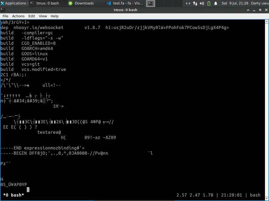Image resolution: width=269 pixels, height=201 pixels.
Task: Click the window title 'tmux: 0 bash'
Action: (125, 10)
